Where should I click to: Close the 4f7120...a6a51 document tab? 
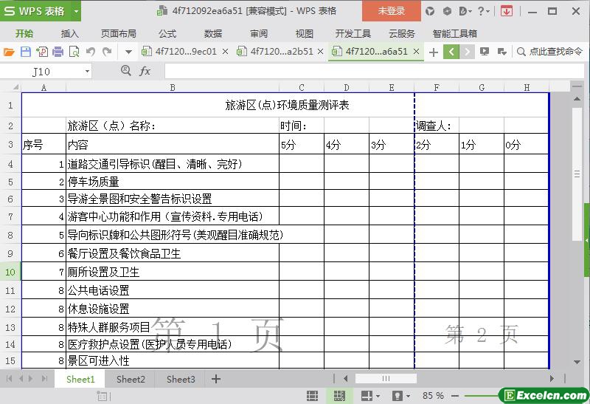416,52
